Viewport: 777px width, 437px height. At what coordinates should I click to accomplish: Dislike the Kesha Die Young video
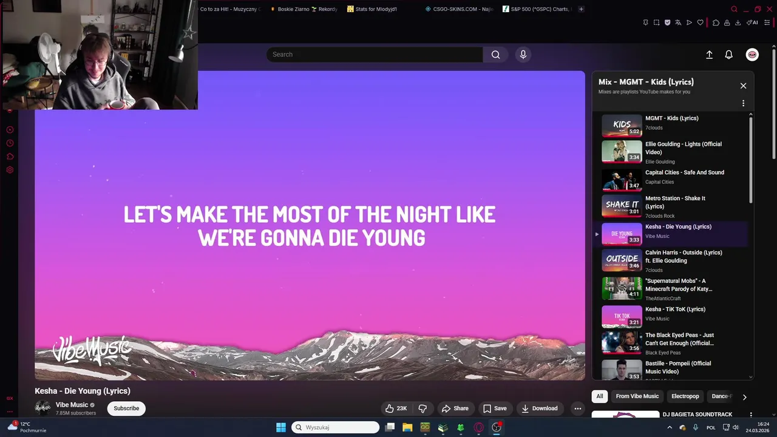(x=422, y=408)
